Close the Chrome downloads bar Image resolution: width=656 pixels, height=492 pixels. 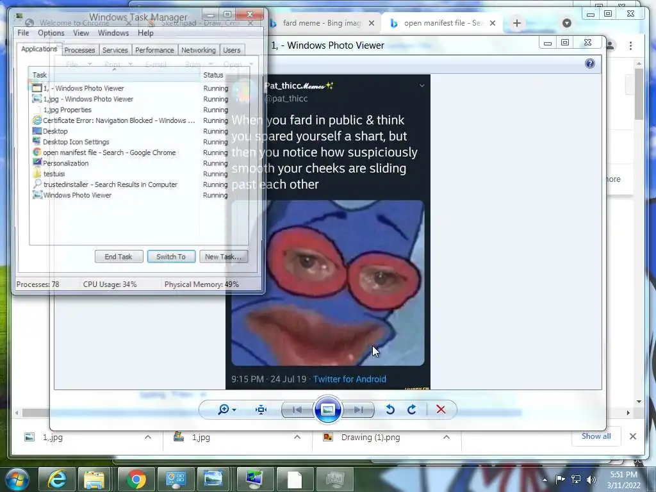click(632, 436)
